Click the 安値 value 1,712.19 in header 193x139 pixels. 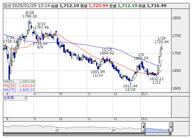pos(127,6)
